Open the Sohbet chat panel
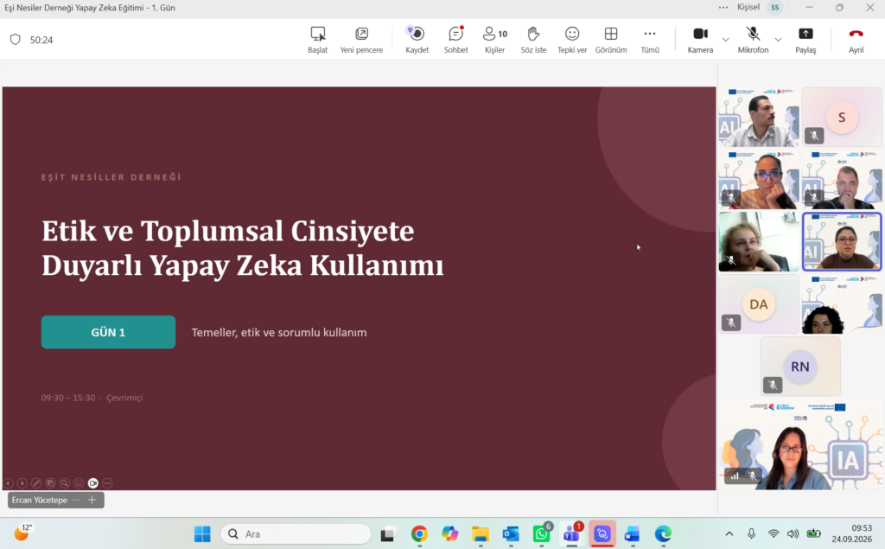 455,40
